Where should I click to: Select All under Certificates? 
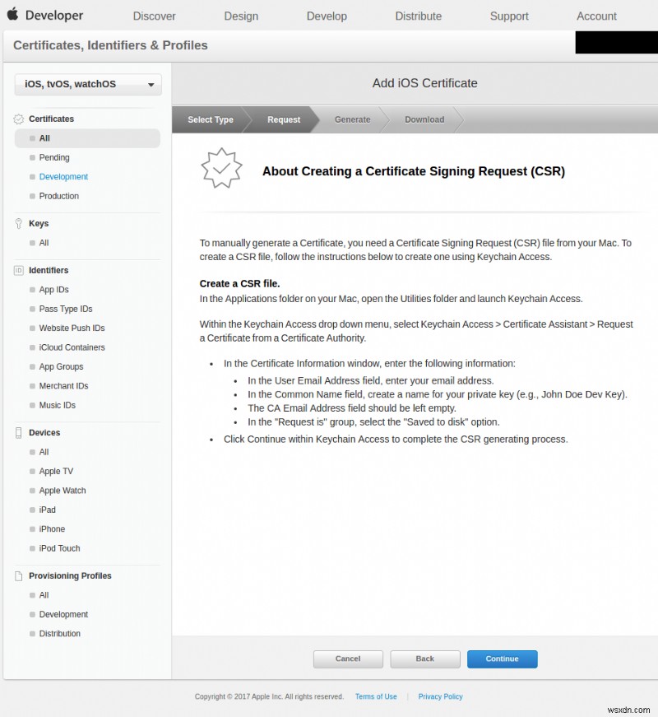pyautogui.click(x=87, y=138)
